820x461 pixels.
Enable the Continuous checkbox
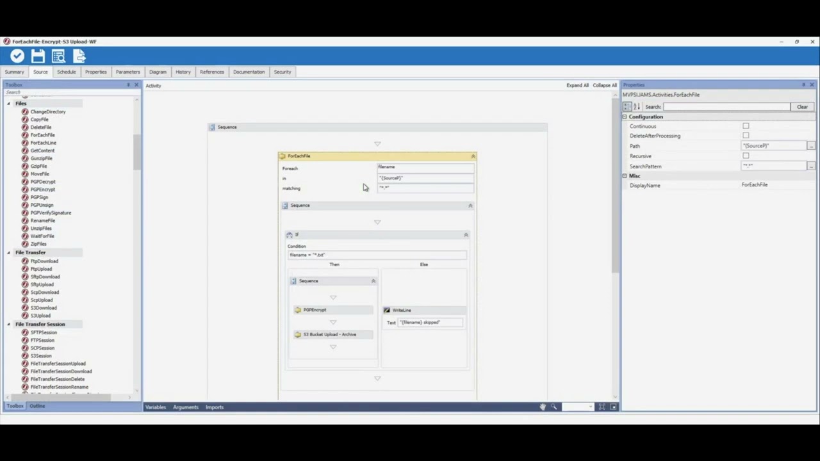pos(746,126)
